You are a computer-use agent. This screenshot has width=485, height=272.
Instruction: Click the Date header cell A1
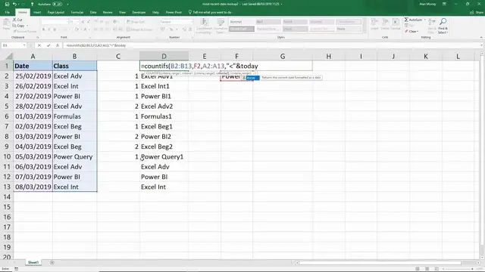[33, 66]
